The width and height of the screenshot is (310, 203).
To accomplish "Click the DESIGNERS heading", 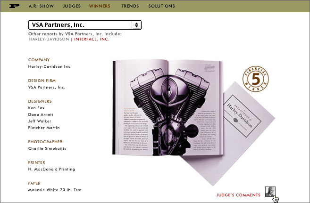I will point(40,101).
